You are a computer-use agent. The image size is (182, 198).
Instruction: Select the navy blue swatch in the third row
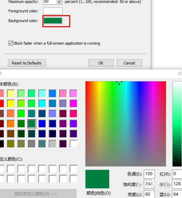coord(42,113)
